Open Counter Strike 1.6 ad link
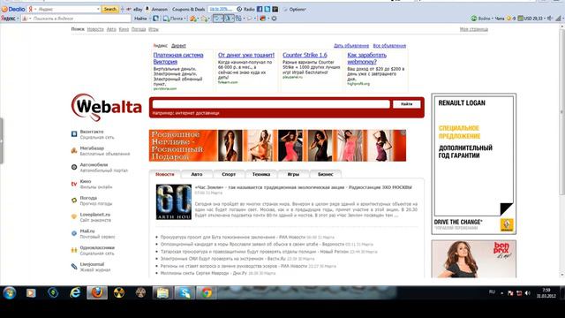This screenshot has width=565, height=318. (305, 55)
